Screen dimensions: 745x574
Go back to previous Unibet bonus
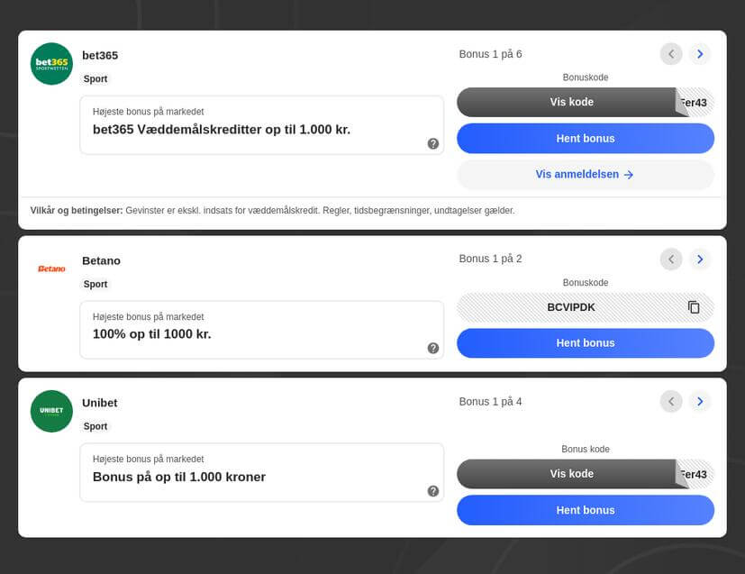(671, 402)
